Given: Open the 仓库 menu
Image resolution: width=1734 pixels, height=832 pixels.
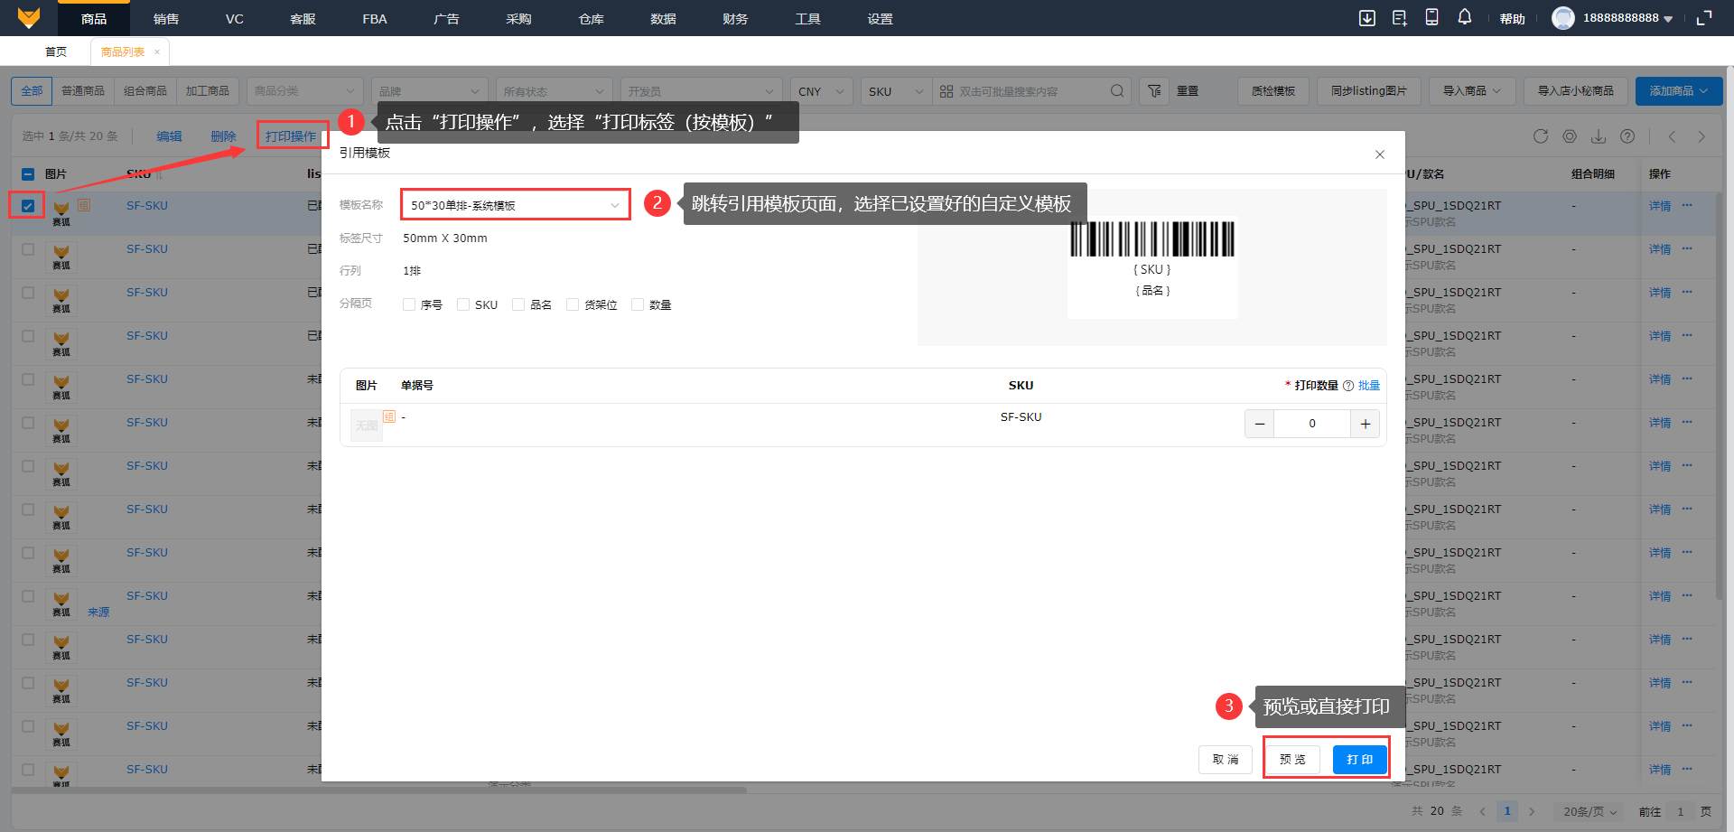Looking at the screenshot, I should pyautogui.click(x=592, y=18).
